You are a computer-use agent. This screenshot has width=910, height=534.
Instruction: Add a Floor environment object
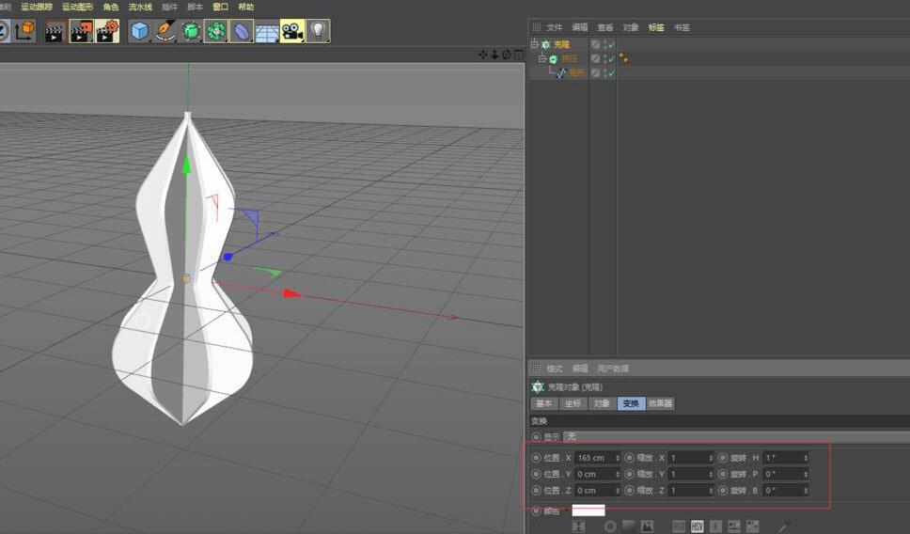pos(267,31)
